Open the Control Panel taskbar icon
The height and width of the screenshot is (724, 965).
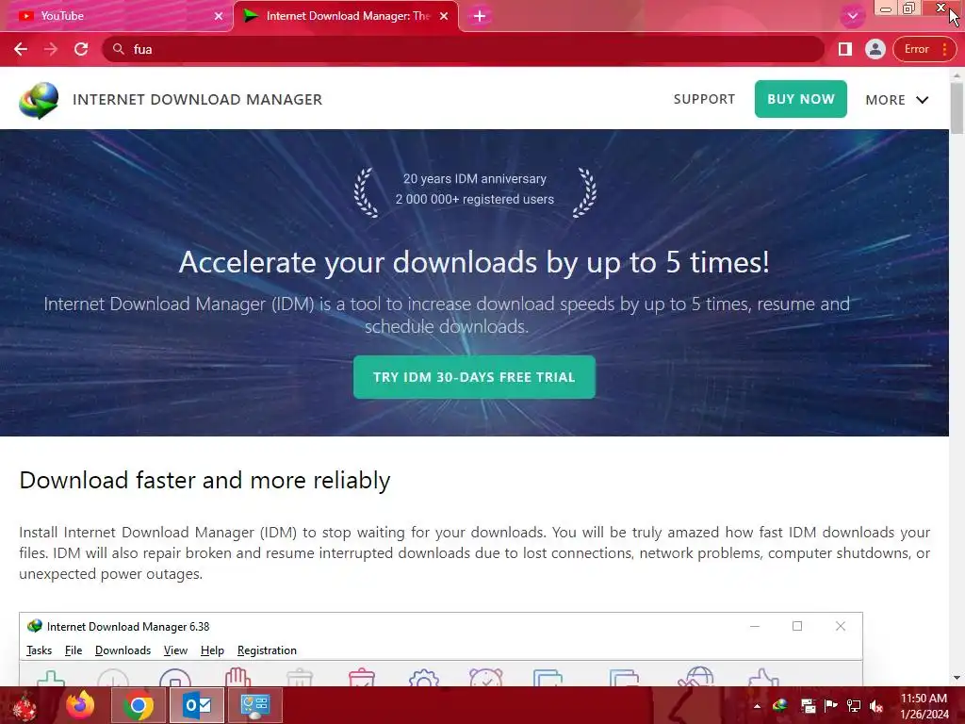pos(255,705)
